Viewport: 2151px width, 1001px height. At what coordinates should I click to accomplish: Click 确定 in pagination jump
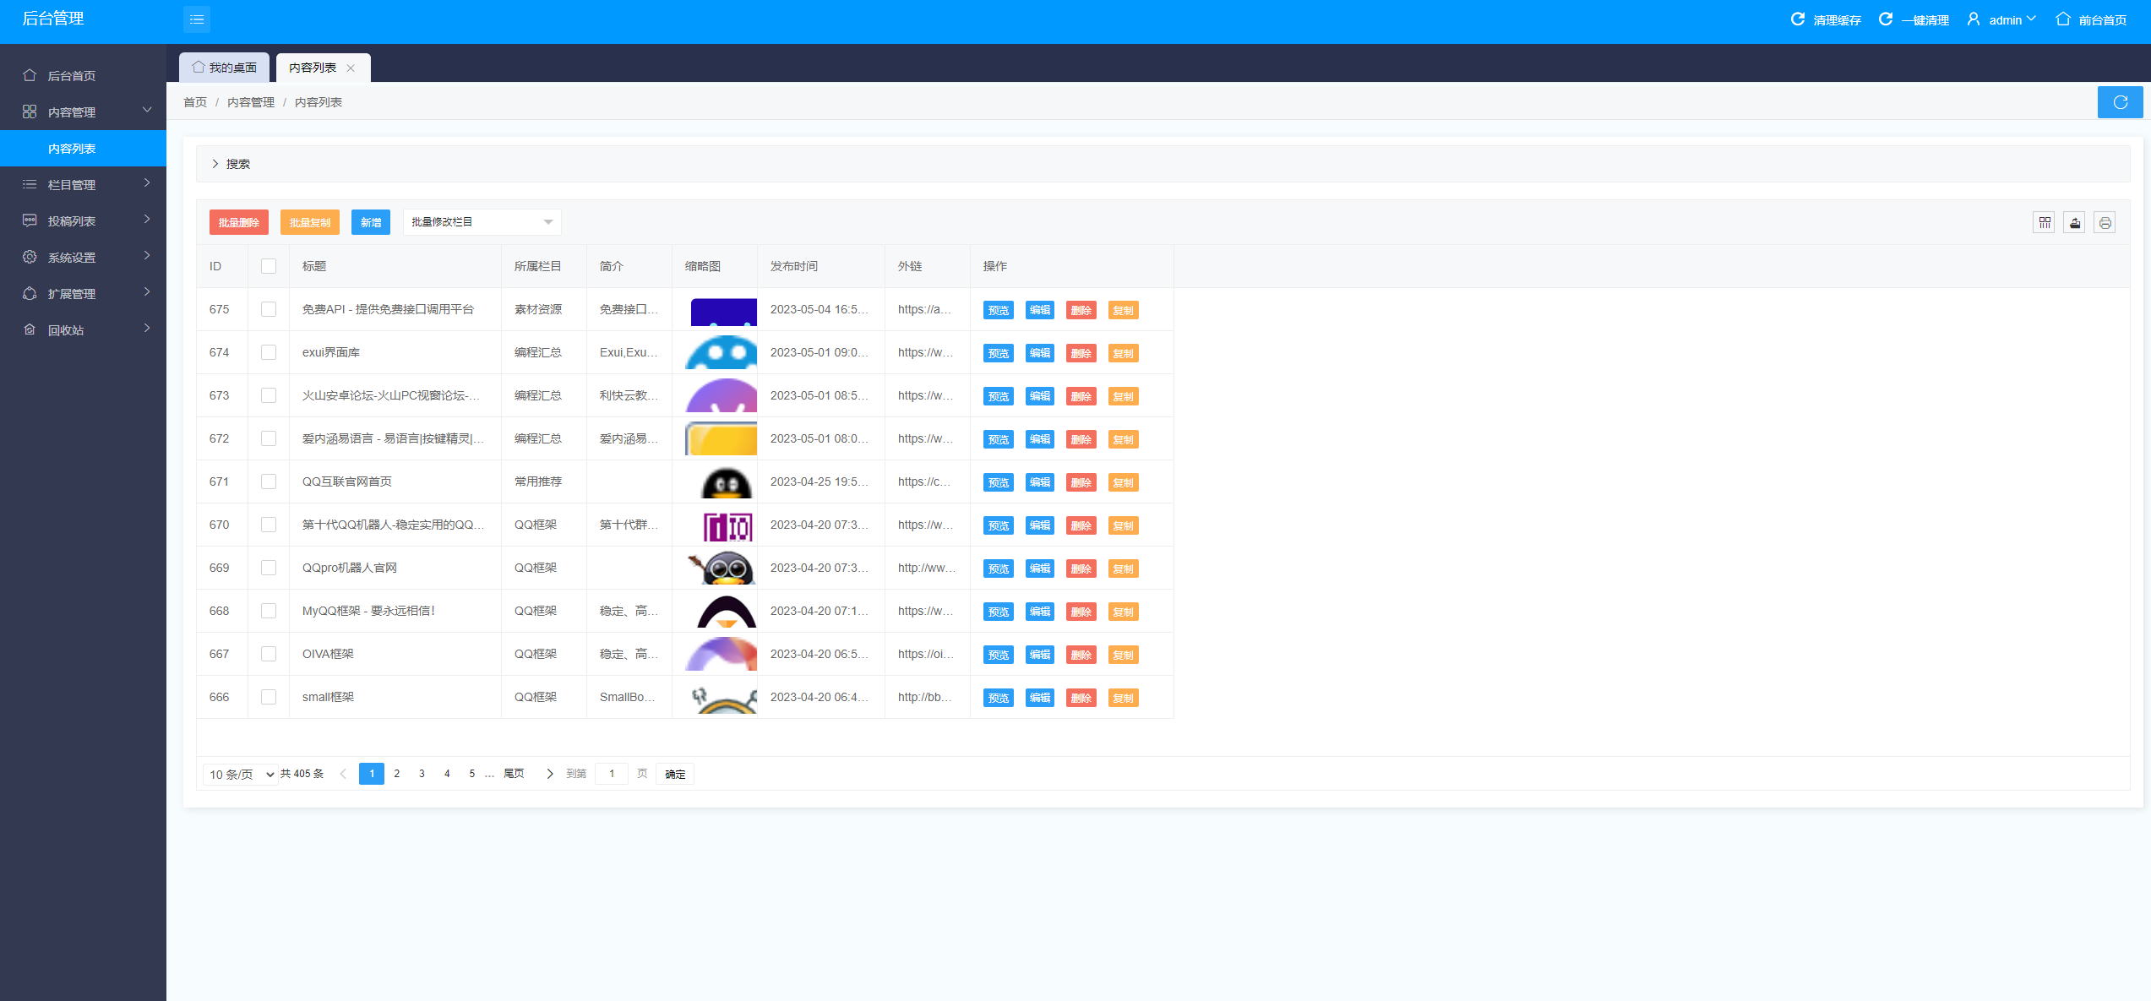point(675,774)
